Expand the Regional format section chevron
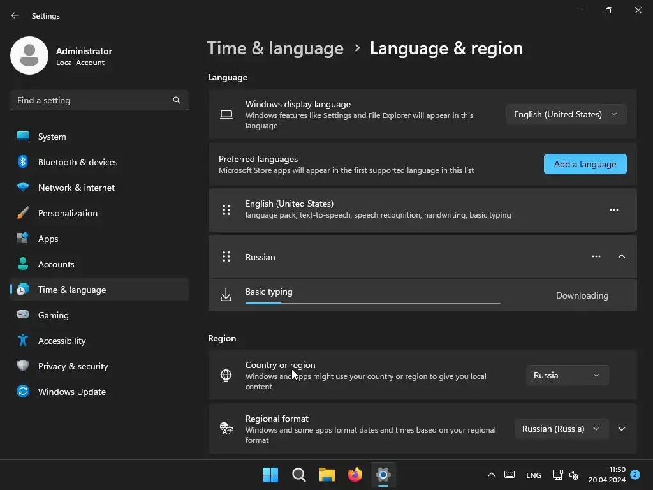The width and height of the screenshot is (653, 490). click(x=621, y=429)
